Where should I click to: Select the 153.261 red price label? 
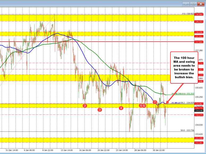pos(199,143)
